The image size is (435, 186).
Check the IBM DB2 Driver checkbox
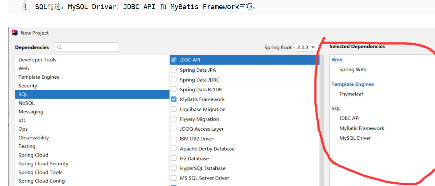click(174, 138)
